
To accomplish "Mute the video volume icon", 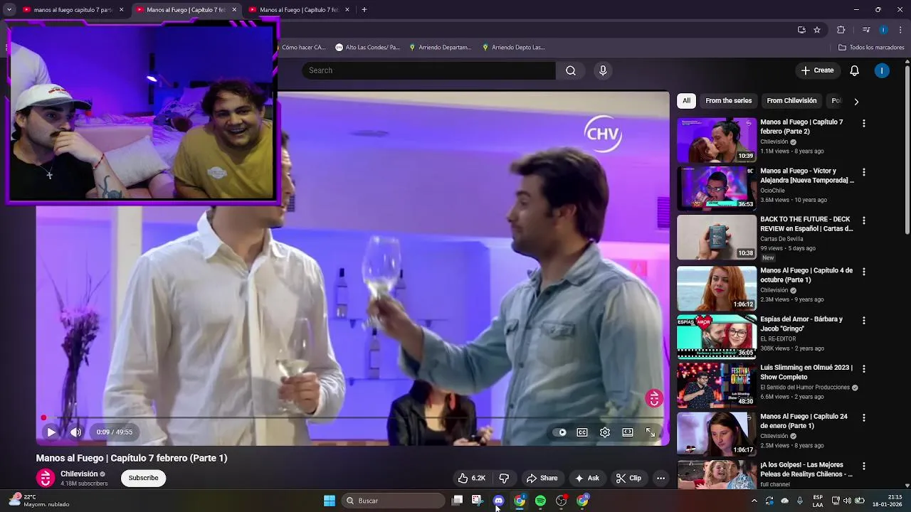I will 76,432.
